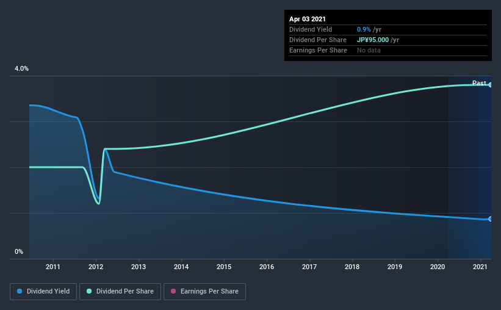Select the blue Dividend Yield endpoint marker
Viewport: 501px width, 310px height.
[x=490, y=219]
